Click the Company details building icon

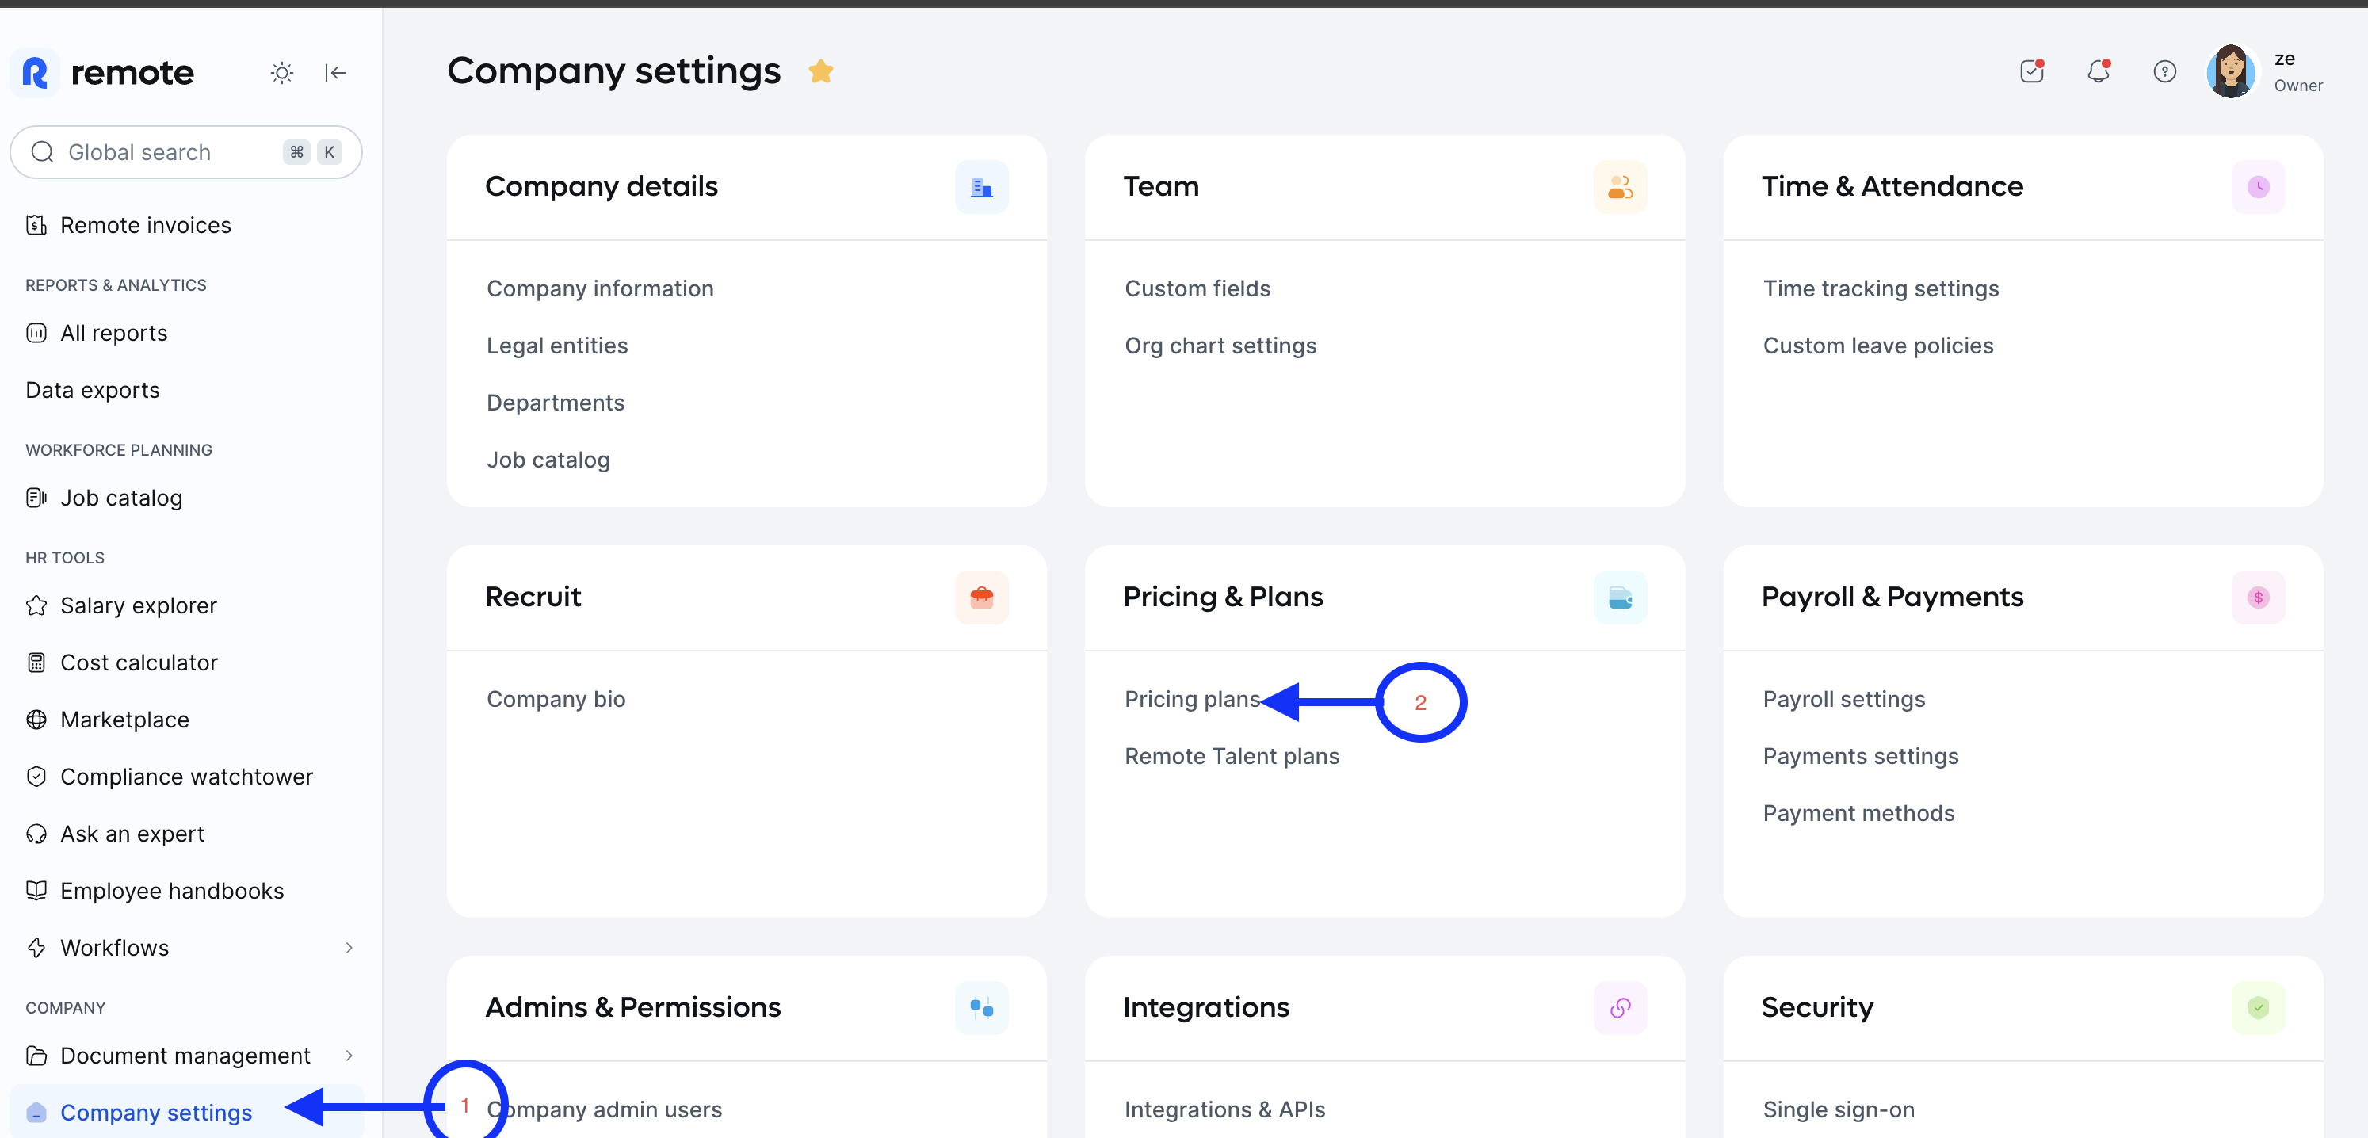pyautogui.click(x=982, y=188)
